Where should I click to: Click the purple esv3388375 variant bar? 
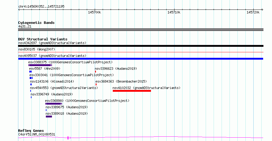point(40,65)
